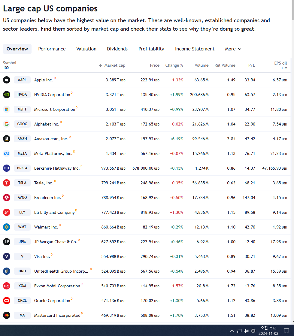Open the GOOG ticker symbol link
294x336 pixels.
point(22,124)
